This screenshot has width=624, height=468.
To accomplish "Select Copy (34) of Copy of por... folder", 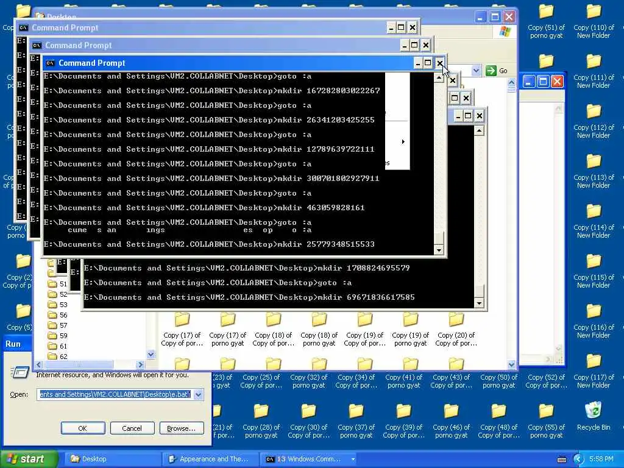I will [x=356, y=381].
